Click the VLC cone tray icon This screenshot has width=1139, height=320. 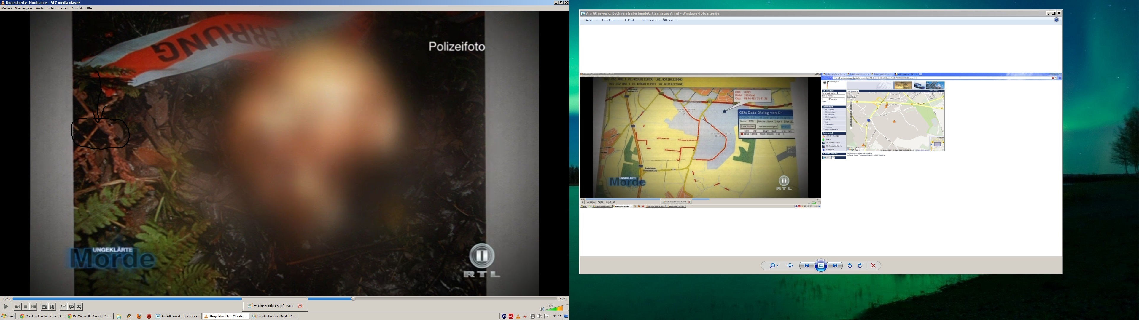(x=518, y=316)
